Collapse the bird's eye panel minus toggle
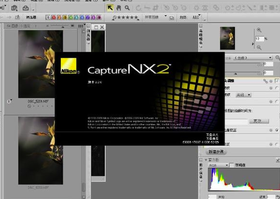The height and width of the screenshot is (199, 280). [x=201, y=26]
